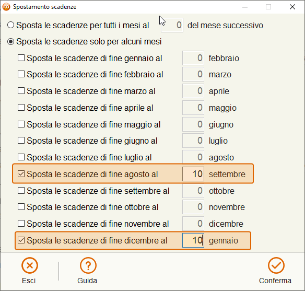Close the Spostamento scadenze window
The width and height of the screenshot is (305, 291).
point(292,7)
